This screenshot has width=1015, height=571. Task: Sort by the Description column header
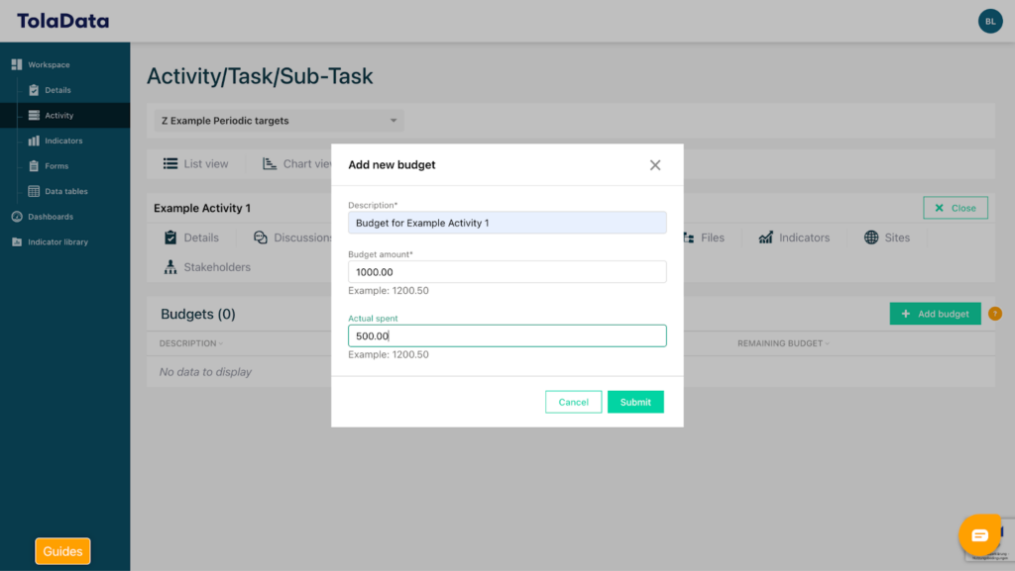[x=190, y=343]
